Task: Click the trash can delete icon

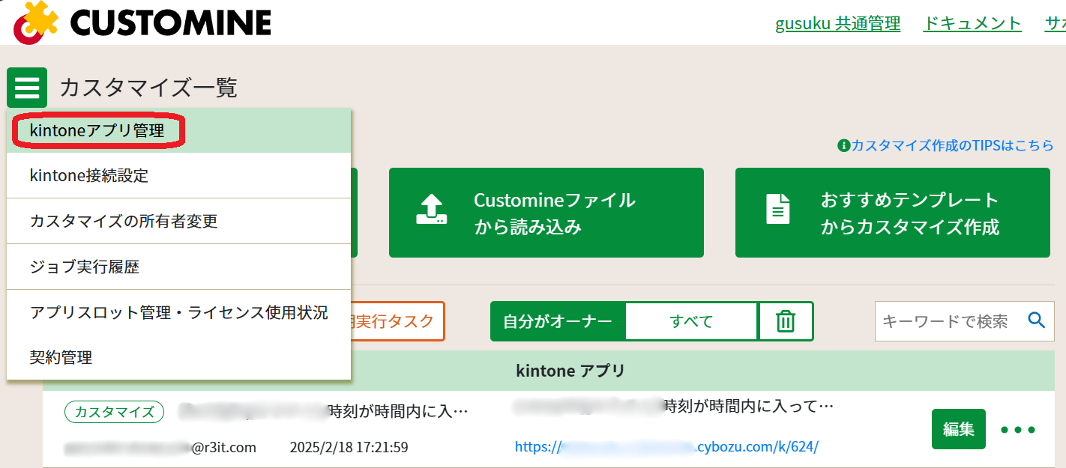Action: click(x=786, y=321)
